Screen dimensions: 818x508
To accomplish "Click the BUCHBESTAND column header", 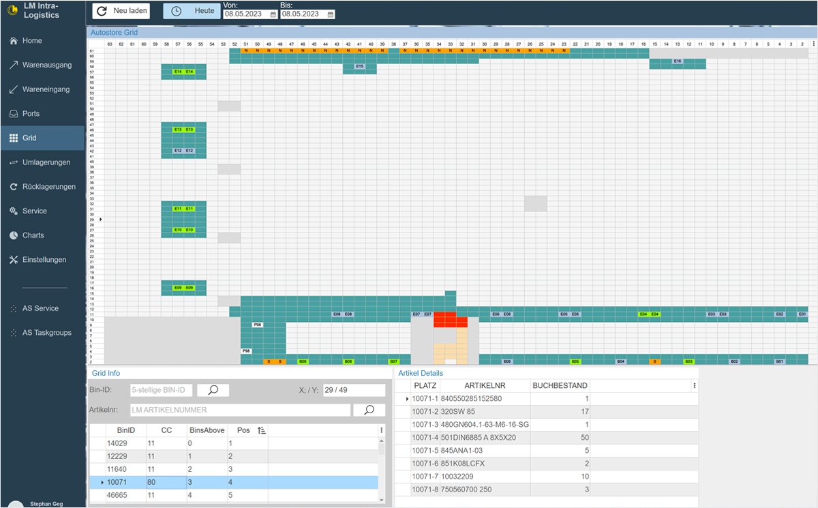I will [560, 385].
